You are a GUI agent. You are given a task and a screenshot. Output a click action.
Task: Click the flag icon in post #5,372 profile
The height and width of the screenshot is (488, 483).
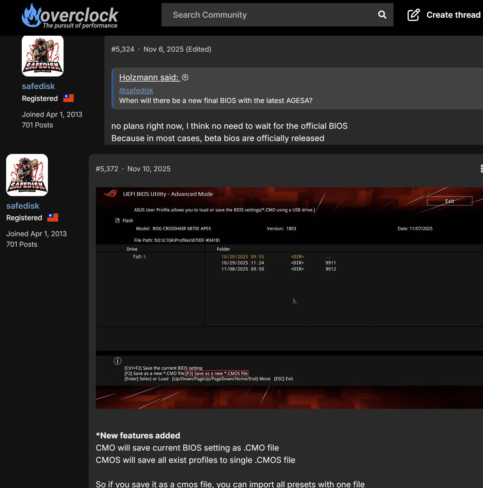click(53, 217)
